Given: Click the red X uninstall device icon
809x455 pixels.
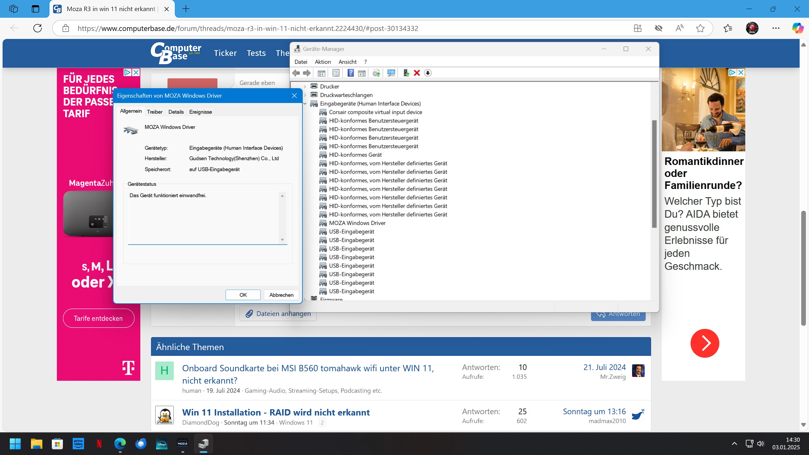Looking at the screenshot, I should (x=417, y=73).
